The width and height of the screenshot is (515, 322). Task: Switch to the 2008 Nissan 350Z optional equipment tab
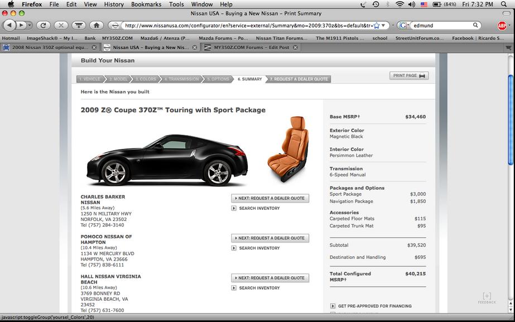[x=50, y=47]
